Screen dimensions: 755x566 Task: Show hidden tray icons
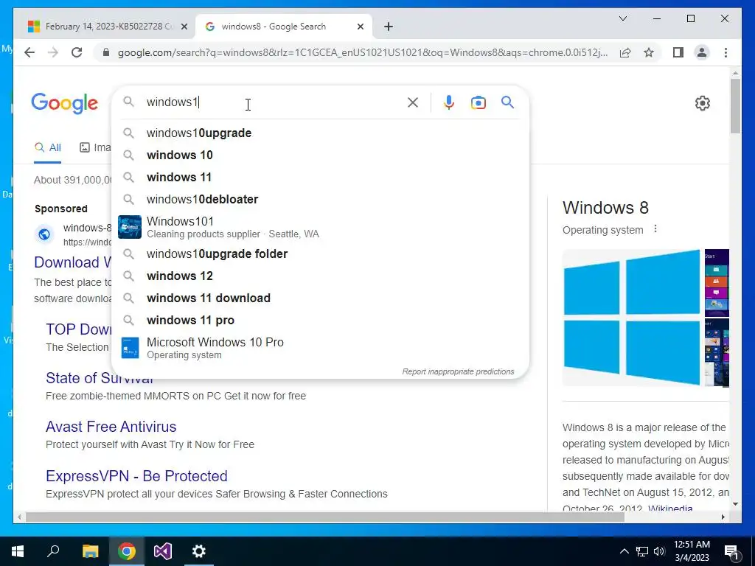point(624,551)
